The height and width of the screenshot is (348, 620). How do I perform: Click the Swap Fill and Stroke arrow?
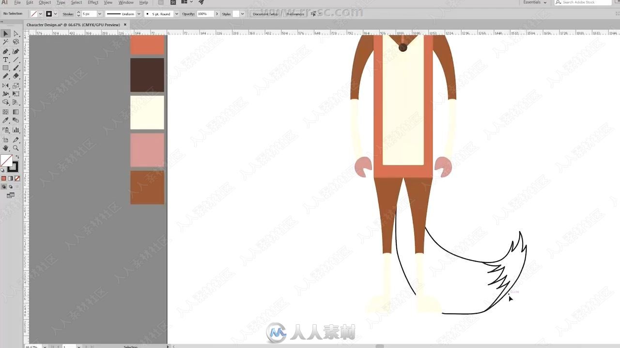(x=17, y=157)
